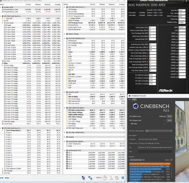Select the P-core 7 Clock row
The image size is (189, 183).
pos(30,41)
